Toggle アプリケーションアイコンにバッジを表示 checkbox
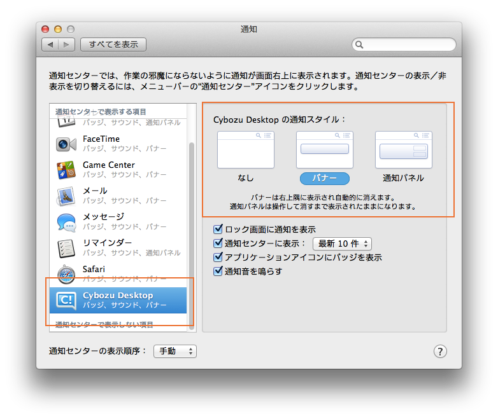The image size is (498, 419). click(x=218, y=258)
